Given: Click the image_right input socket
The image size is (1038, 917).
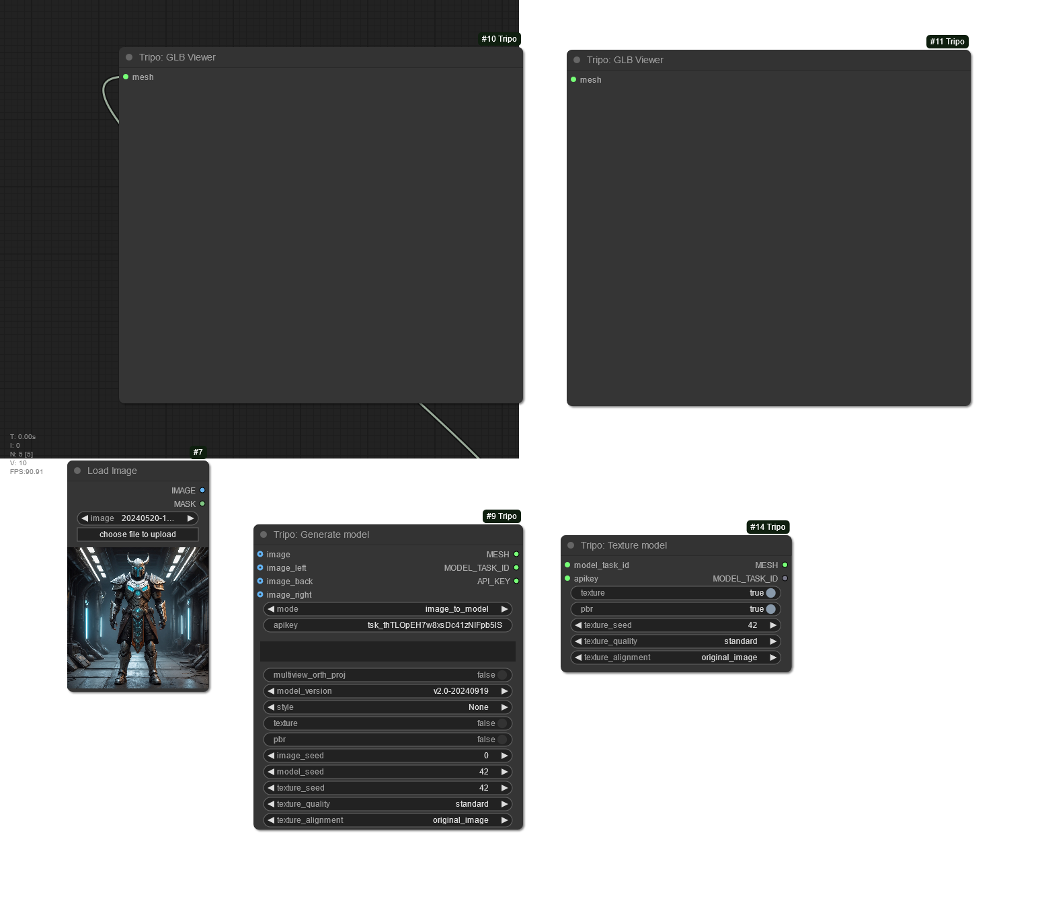Looking at the screenshot, I should pyautogui.click(x=260, y=594).
